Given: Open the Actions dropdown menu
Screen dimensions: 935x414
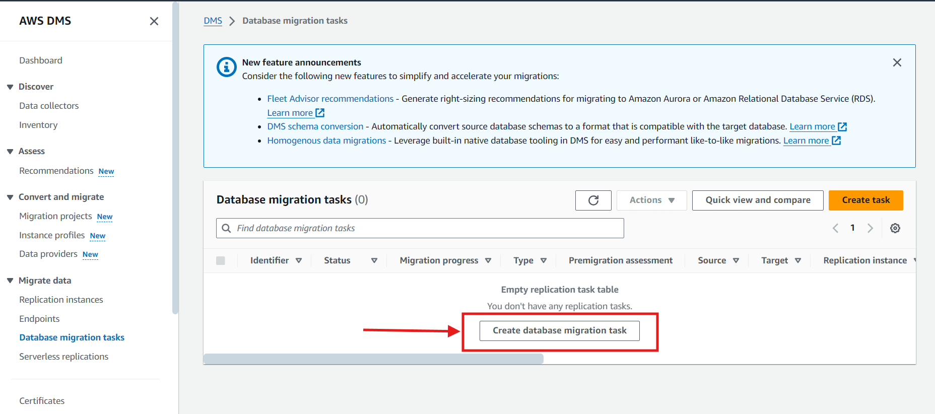Looking at the screenshot, I should [x=652, y=200].
